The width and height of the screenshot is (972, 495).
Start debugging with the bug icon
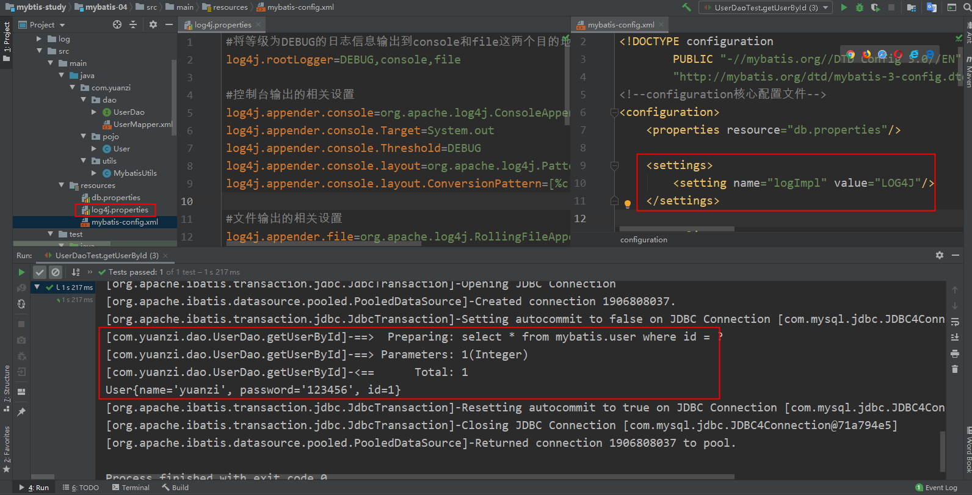[x=860, y=7]
